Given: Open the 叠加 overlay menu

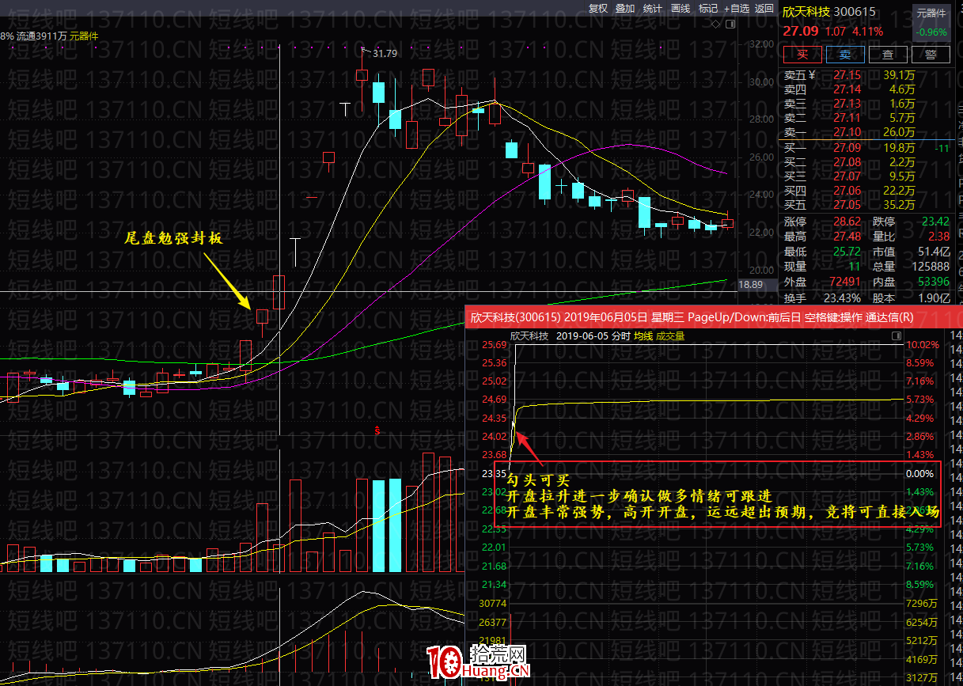Looking at the screenshot, I should tap(625, 9).
